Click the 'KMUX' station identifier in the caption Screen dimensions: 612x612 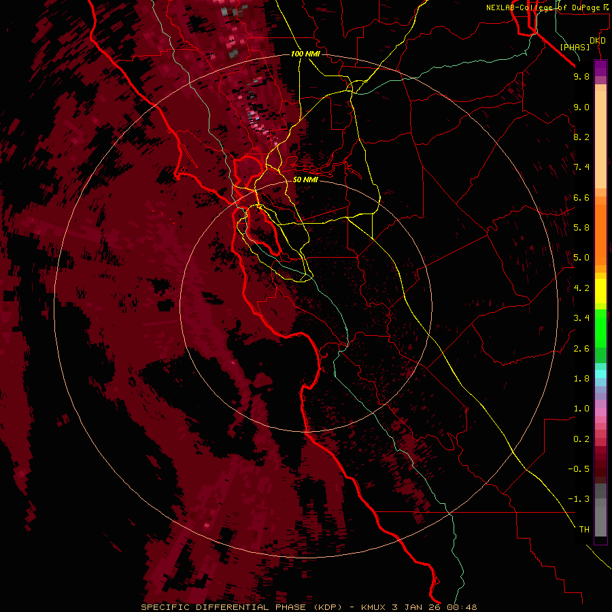coord(373,607)
